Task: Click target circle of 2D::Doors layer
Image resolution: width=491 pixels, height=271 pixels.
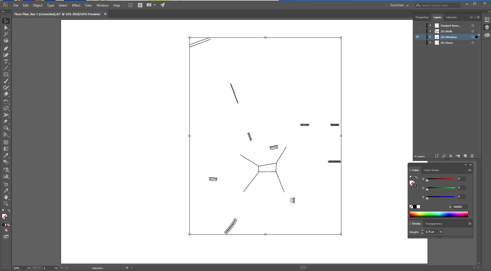Action: click(x=473, y=43)
